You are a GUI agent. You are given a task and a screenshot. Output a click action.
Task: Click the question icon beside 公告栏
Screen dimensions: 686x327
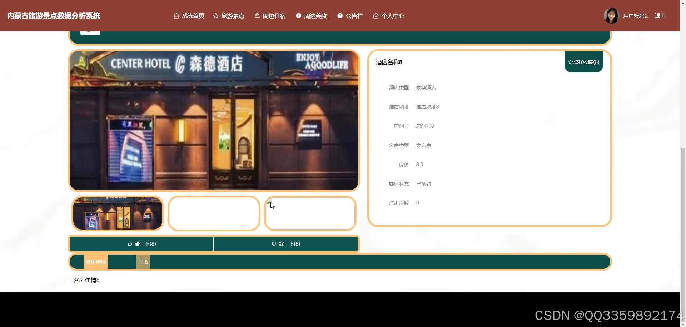pyautogui.click(x=340, y=16)
